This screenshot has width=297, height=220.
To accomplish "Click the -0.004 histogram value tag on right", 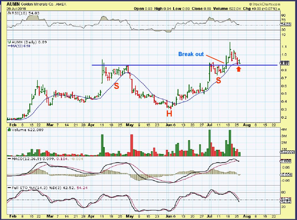I will [286, 175].
